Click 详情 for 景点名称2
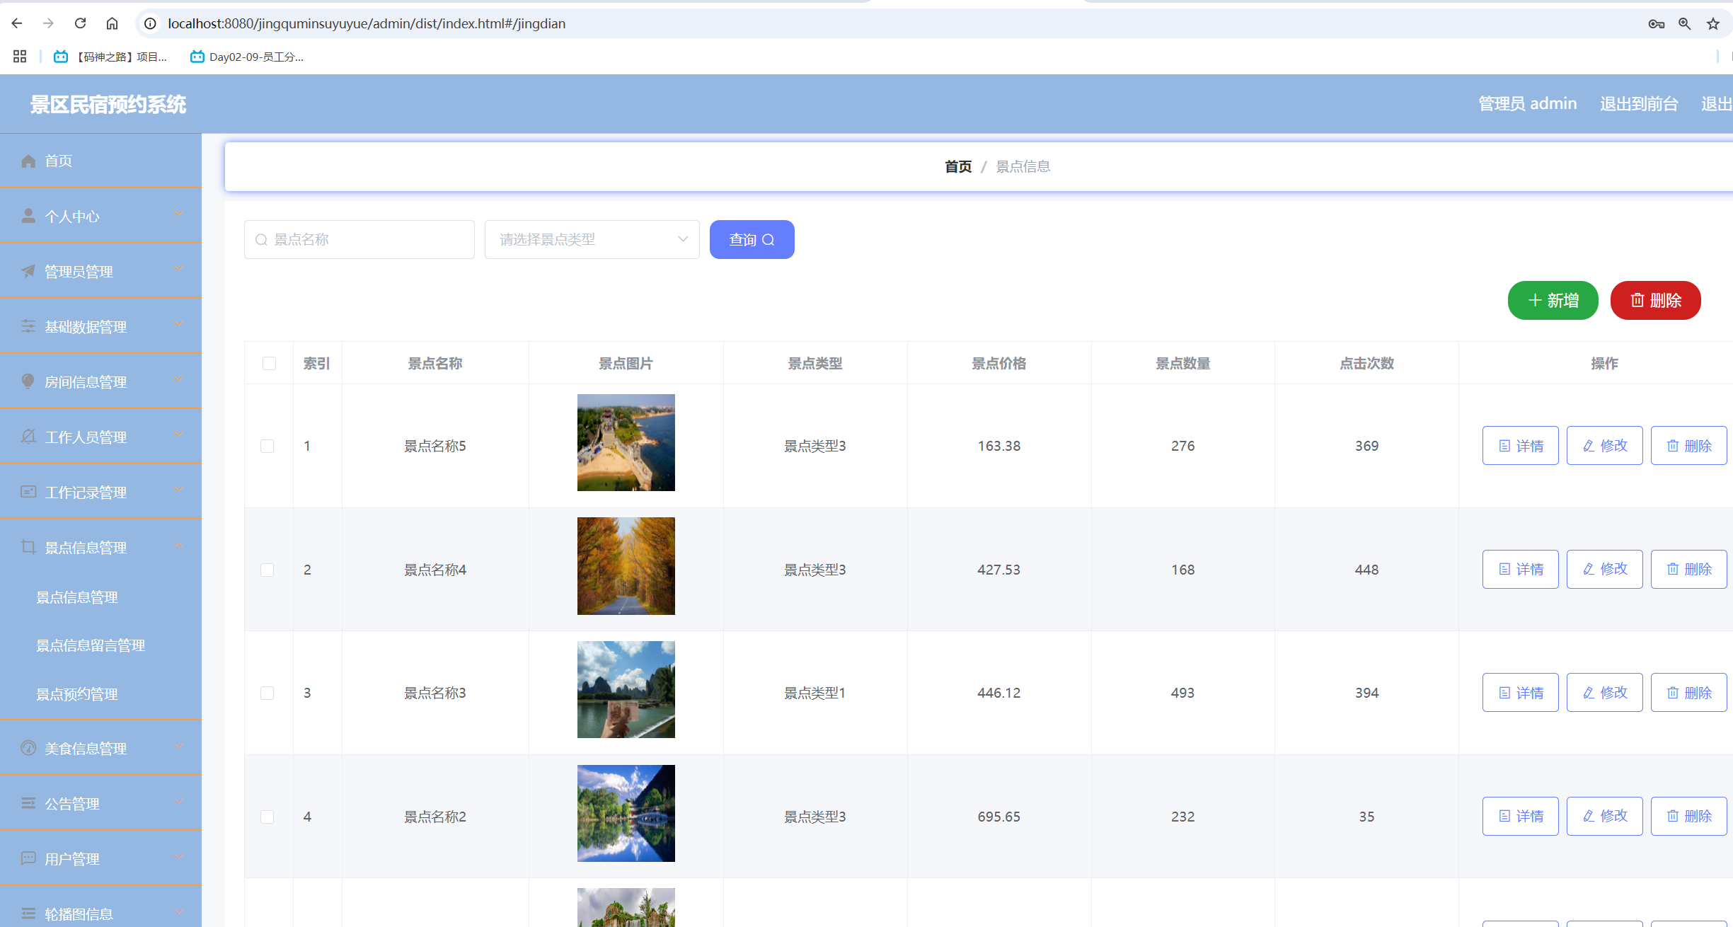This screenshot has width=1733, height=927. point(1520,816)
